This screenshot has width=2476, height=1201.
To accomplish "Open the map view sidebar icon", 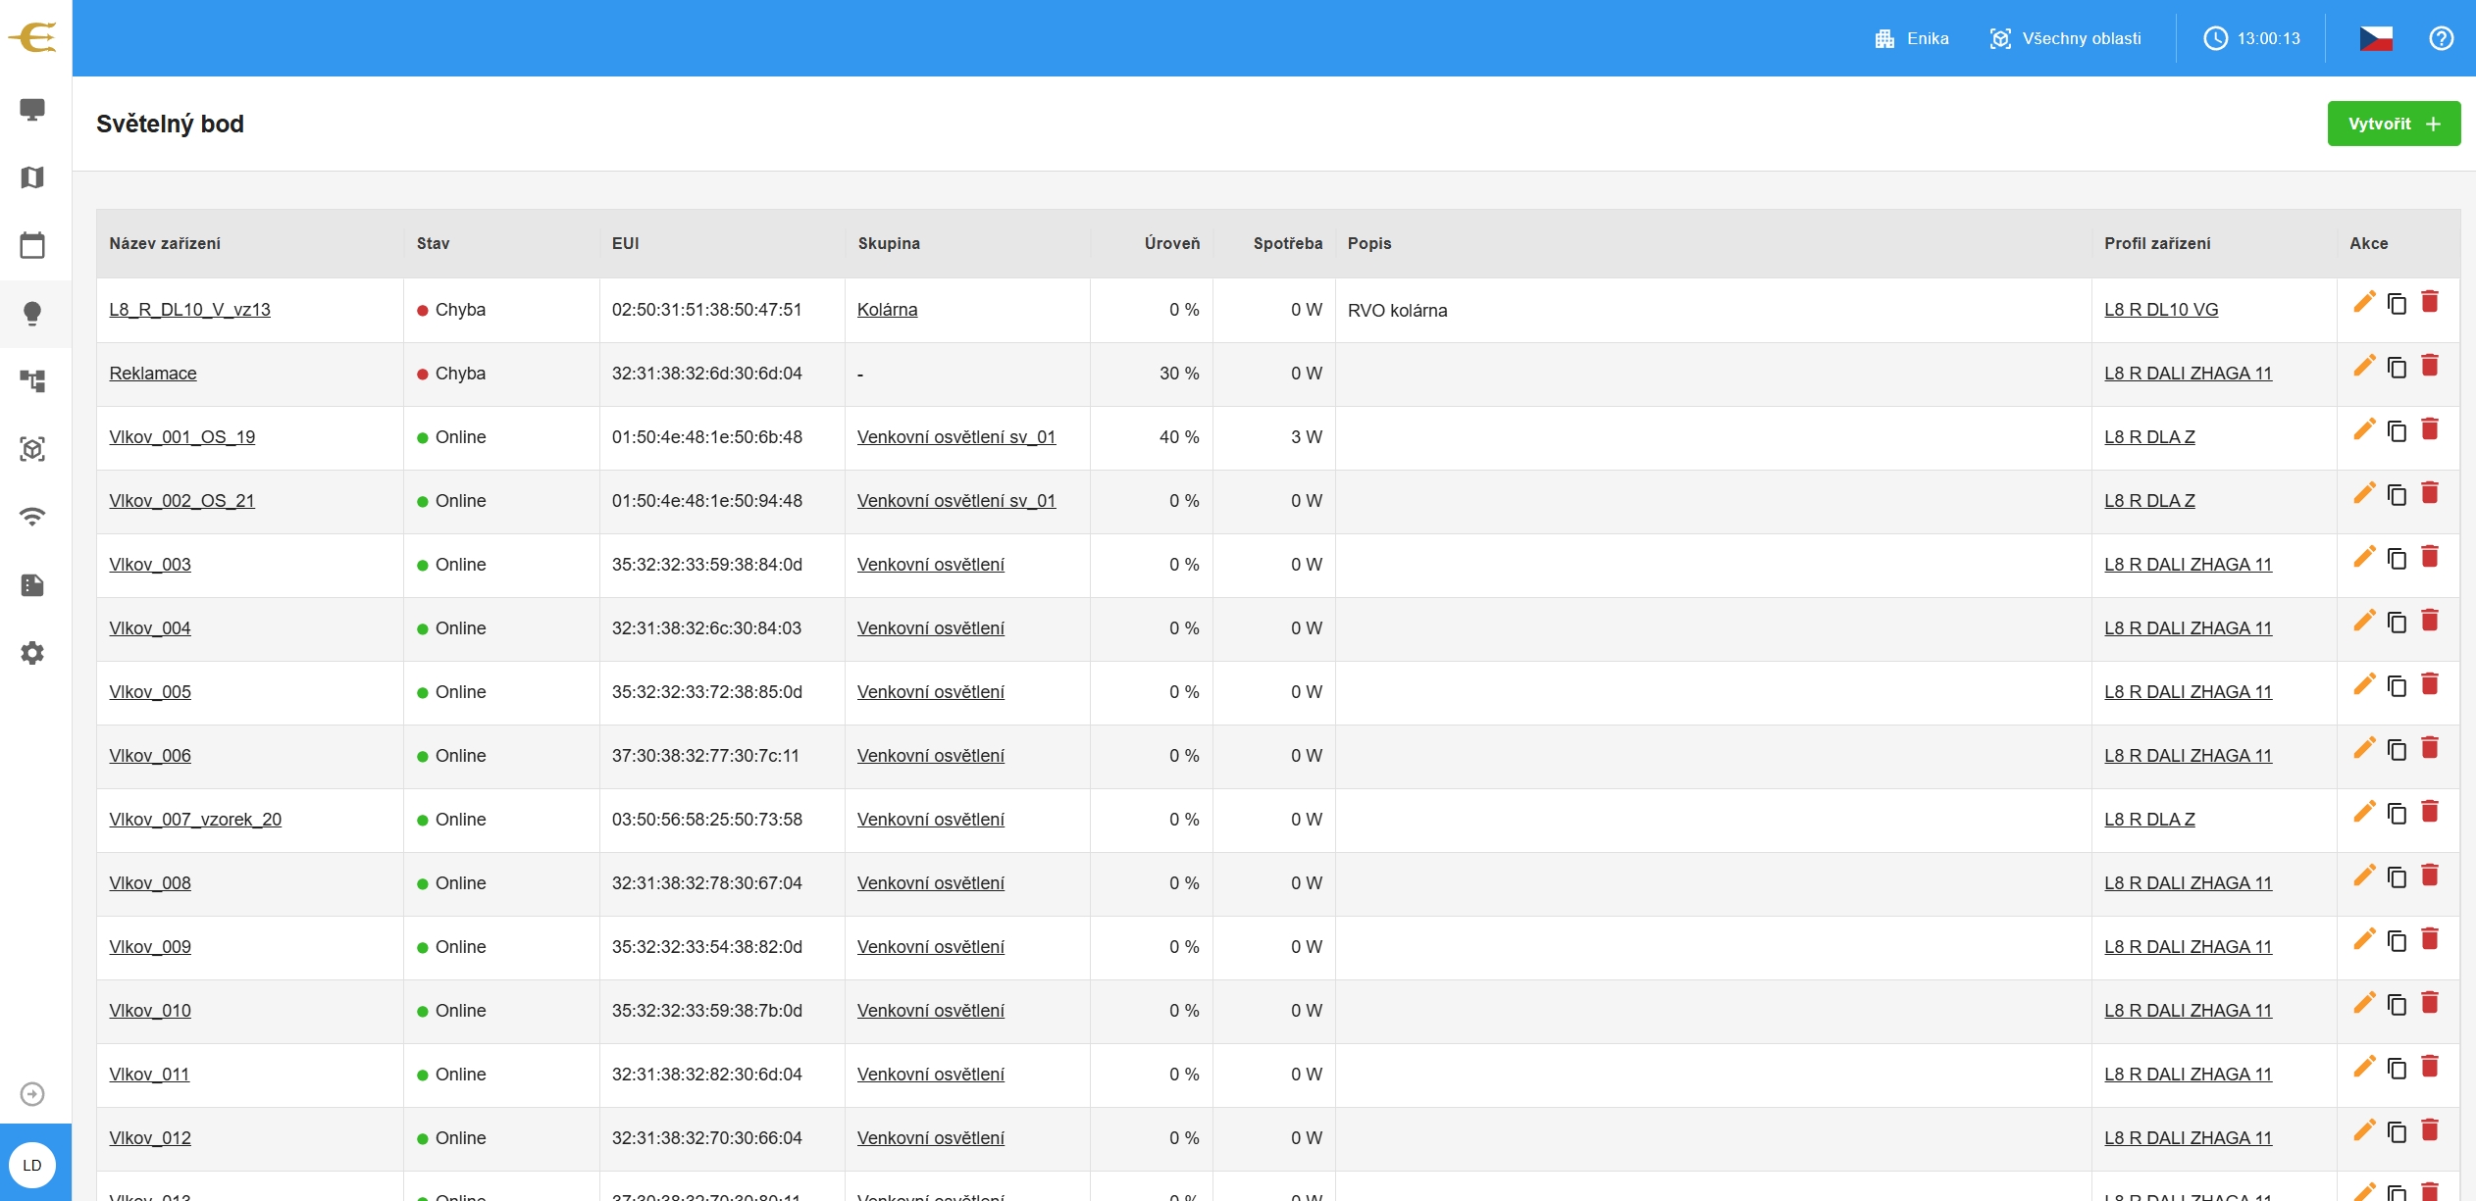I will coord(32,177).
